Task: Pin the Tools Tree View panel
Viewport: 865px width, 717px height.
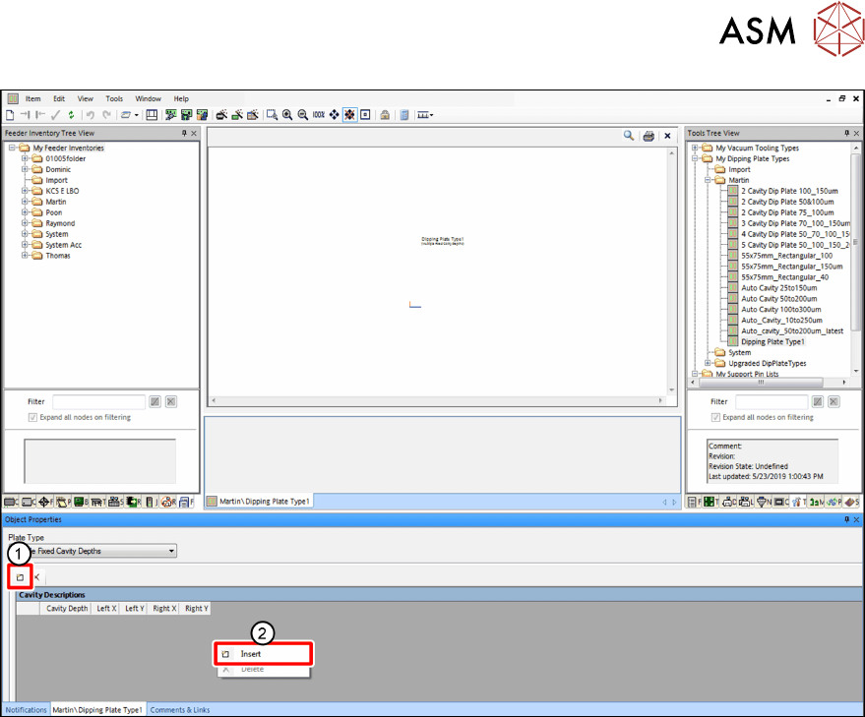Action: tap(847, 133)
